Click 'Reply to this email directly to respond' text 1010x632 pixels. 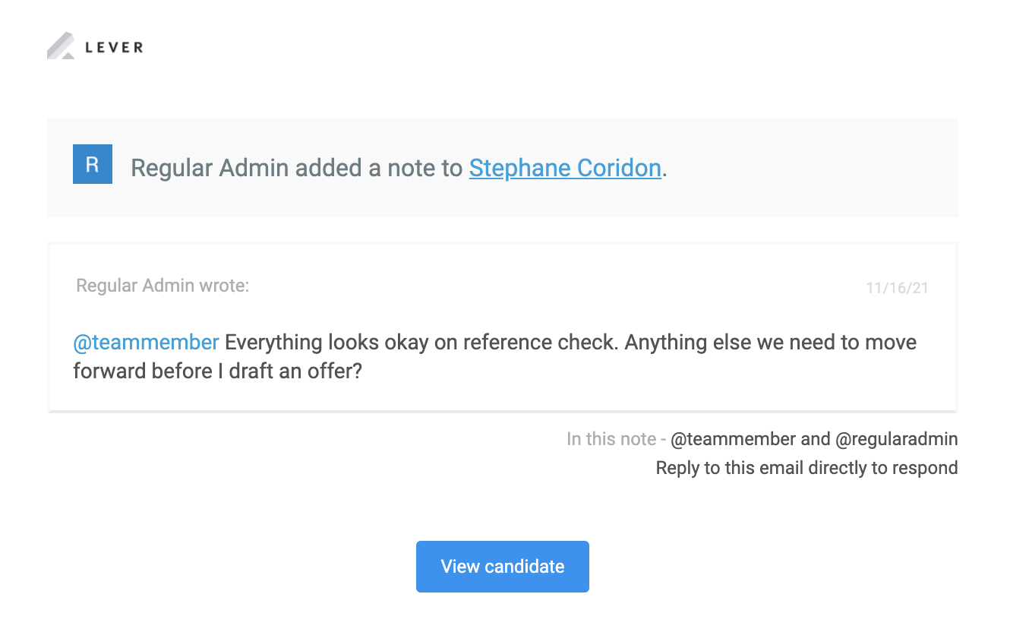tap(806, 468)
